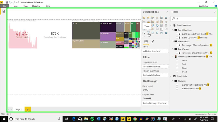Choose the Card visualization icon
This screenshot has height=122, width=218.
(x=157, y=29)
